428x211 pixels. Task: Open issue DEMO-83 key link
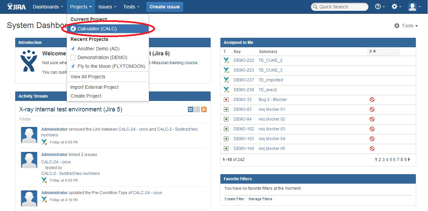(x=243, y=109)
